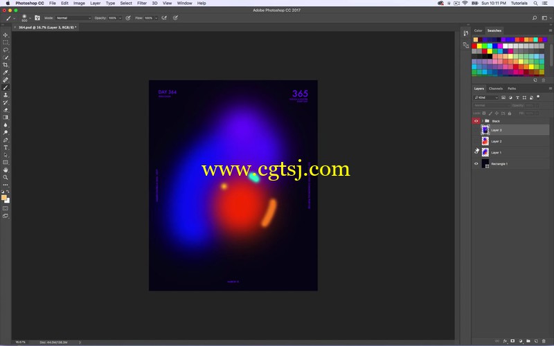Change the screen mode
This screenshot has width=554, height=346.
tap(6, 216)
